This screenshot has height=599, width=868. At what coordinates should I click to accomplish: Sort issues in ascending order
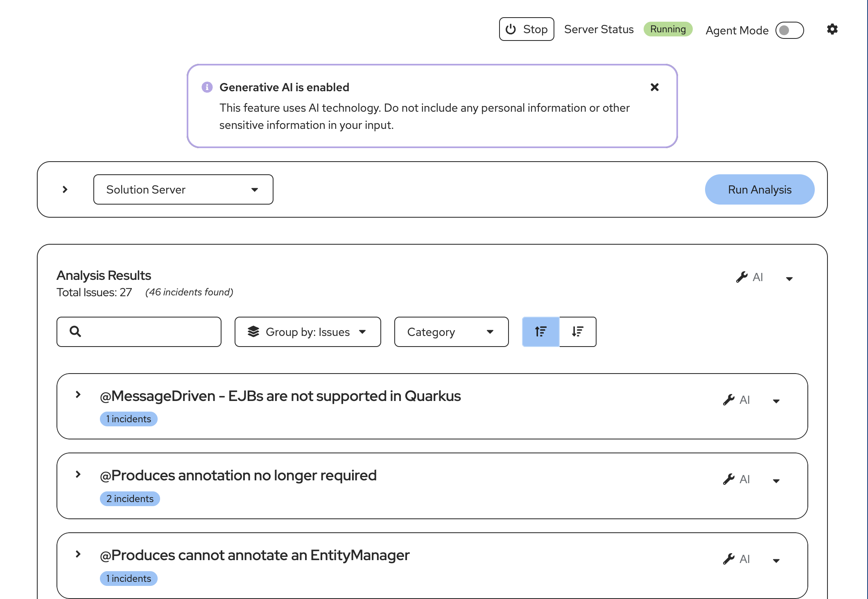(540, 332)
